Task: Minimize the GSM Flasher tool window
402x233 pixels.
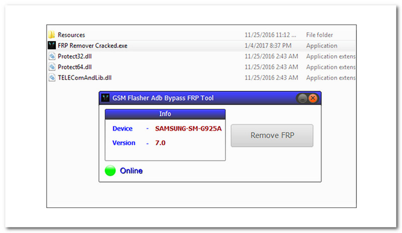Action: click(303, 98)
